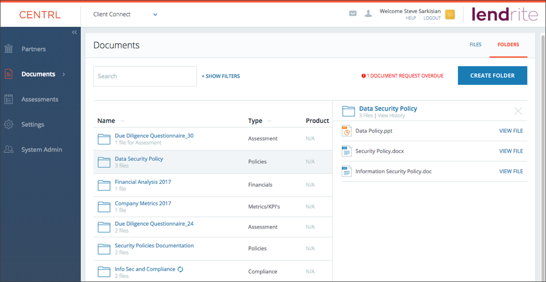Open Partners in the sidebar

click(x=34, y=49)
